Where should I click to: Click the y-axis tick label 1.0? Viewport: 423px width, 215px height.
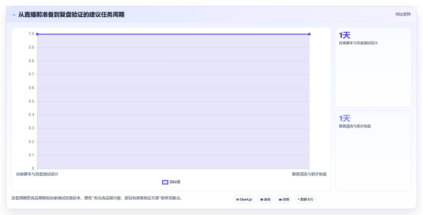coord(32,34)
